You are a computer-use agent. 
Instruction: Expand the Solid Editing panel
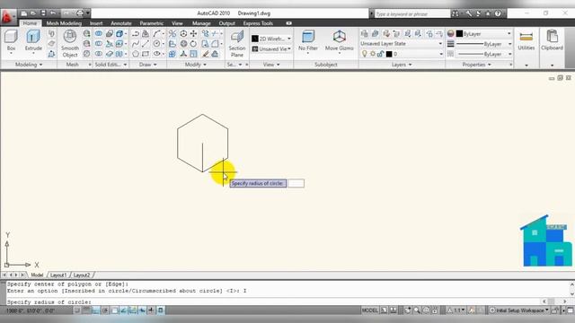(x=111, y=65)
